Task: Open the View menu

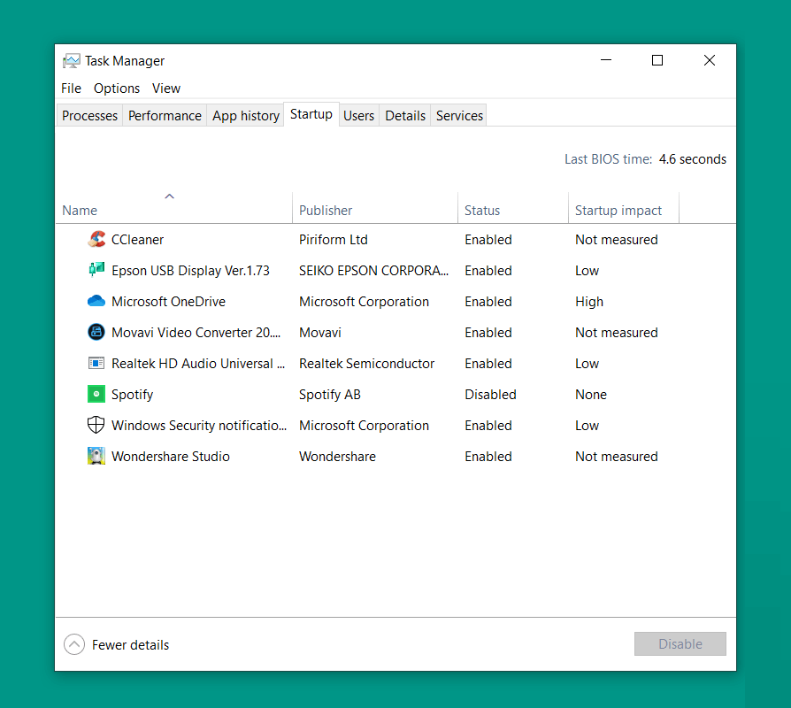Action: [x=166, y=88]
